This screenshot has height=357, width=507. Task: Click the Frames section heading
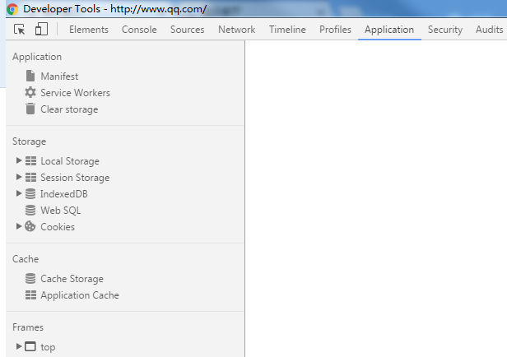(28, 327)
